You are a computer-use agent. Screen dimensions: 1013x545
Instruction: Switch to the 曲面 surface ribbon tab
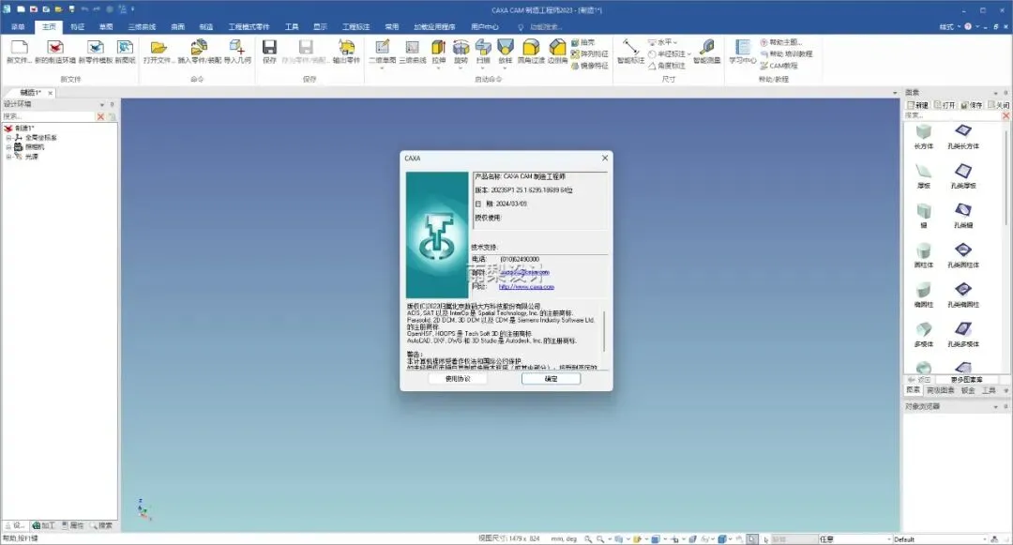(x=177, y=27)
